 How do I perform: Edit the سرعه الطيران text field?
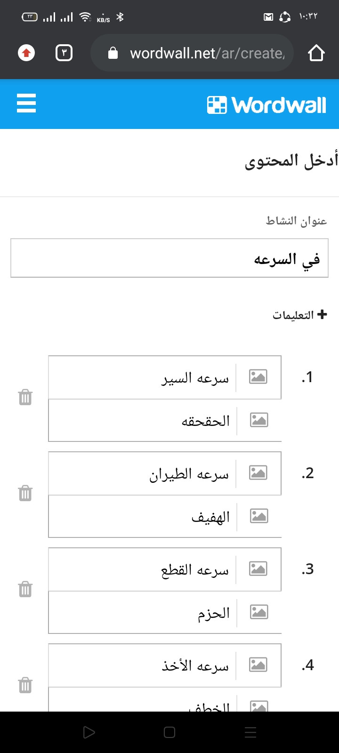coord(142,473)
